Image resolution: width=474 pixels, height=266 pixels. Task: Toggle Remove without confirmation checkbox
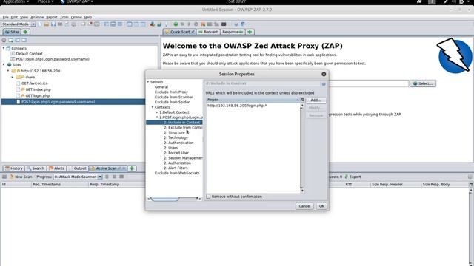pos(208,197)
